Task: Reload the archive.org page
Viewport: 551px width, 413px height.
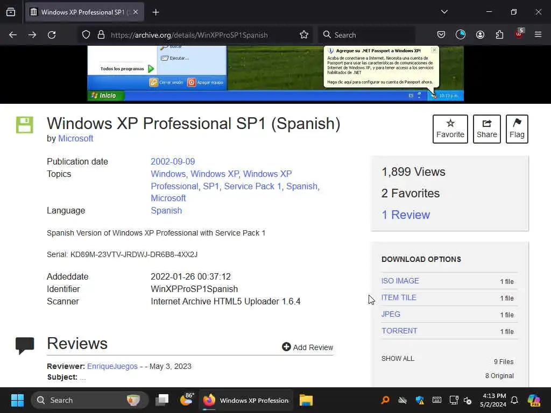Action: pos(52,35)
